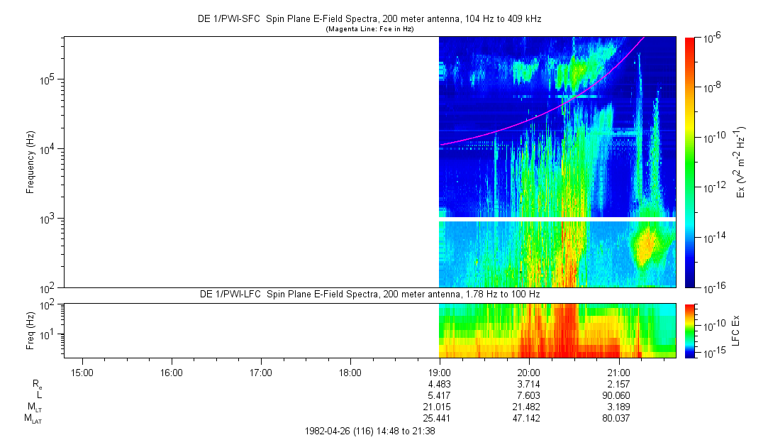Click the 21:00 time tick label
The height and width of the screenshot is (440, 768).
coord(618,372)
